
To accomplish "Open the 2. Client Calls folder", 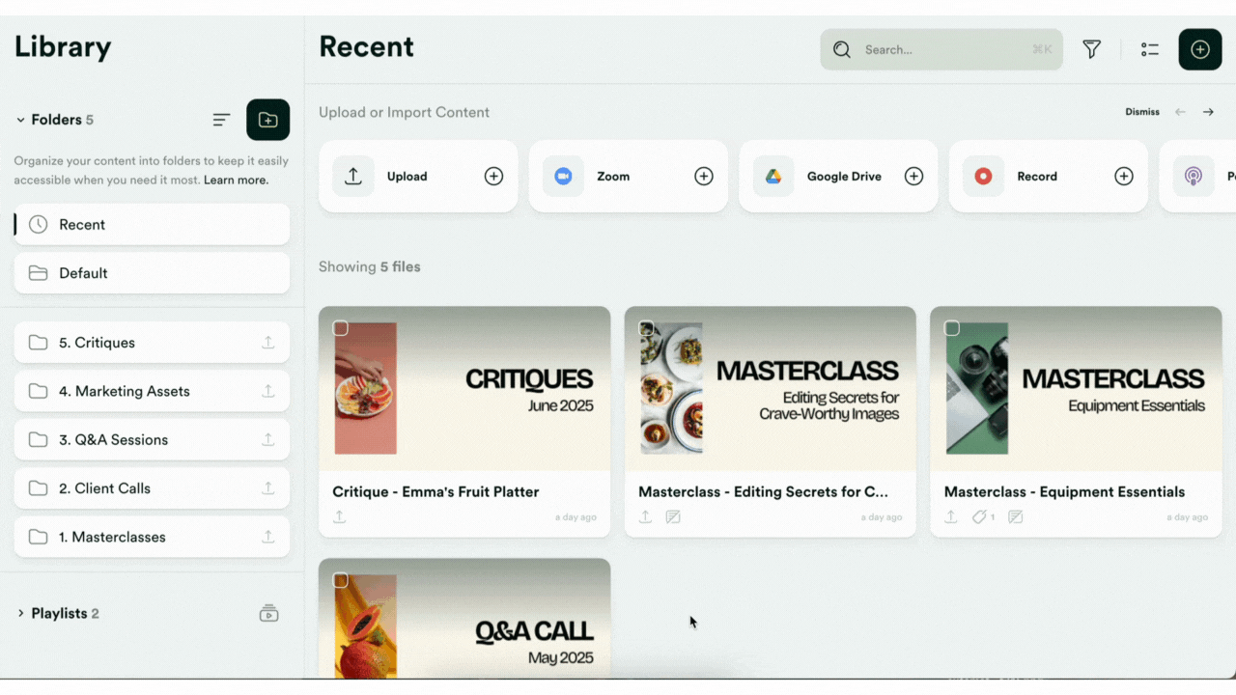I will (152, 488).
